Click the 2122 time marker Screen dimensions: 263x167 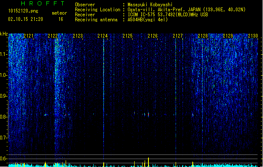click(53, 35)
